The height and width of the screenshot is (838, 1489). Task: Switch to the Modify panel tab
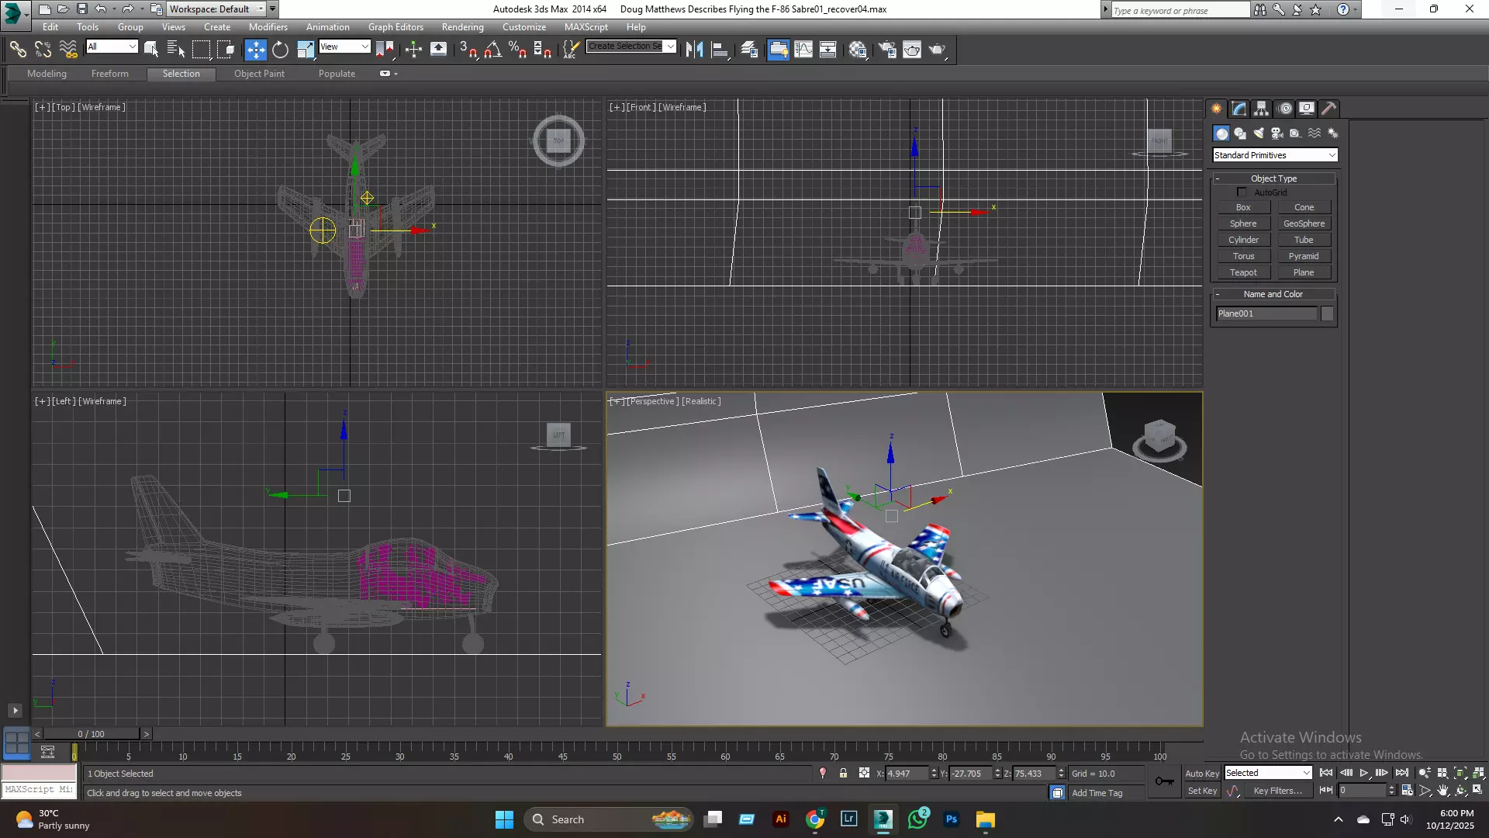(1239, 109)
